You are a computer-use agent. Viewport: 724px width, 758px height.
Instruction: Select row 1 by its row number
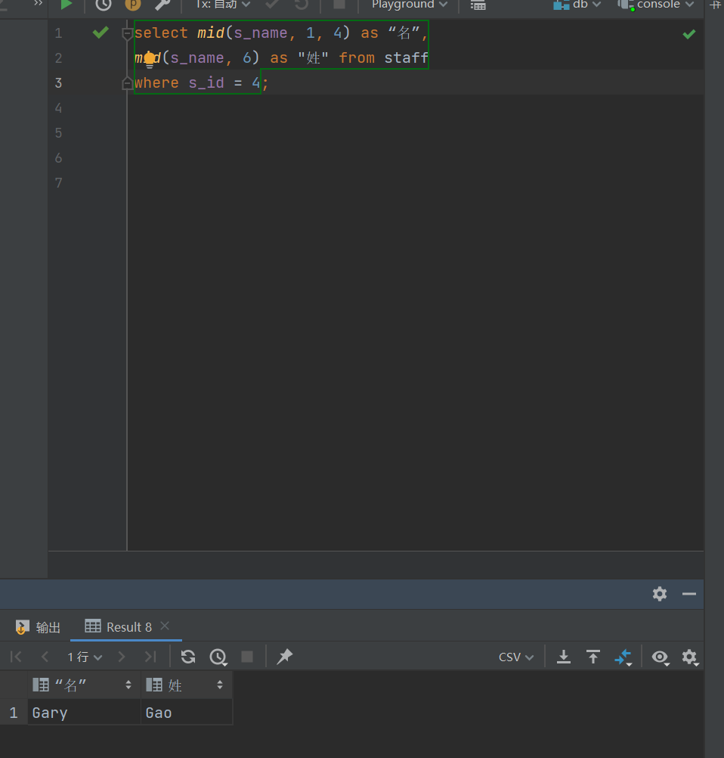point(14,713)
